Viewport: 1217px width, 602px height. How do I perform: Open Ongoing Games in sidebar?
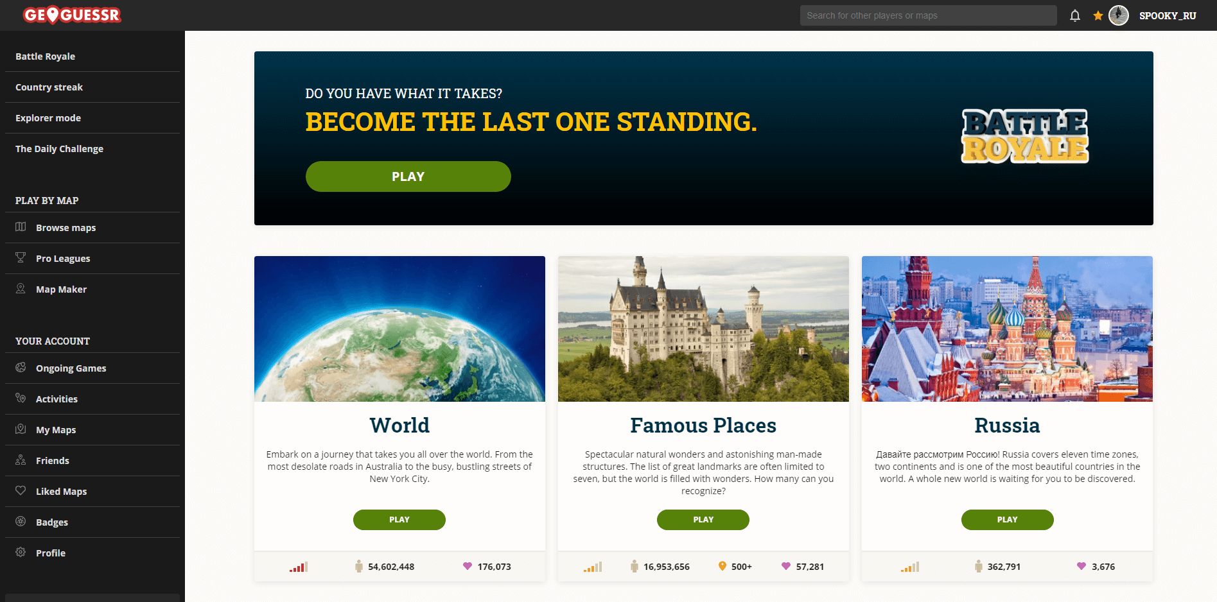click(x=92, y=368)
